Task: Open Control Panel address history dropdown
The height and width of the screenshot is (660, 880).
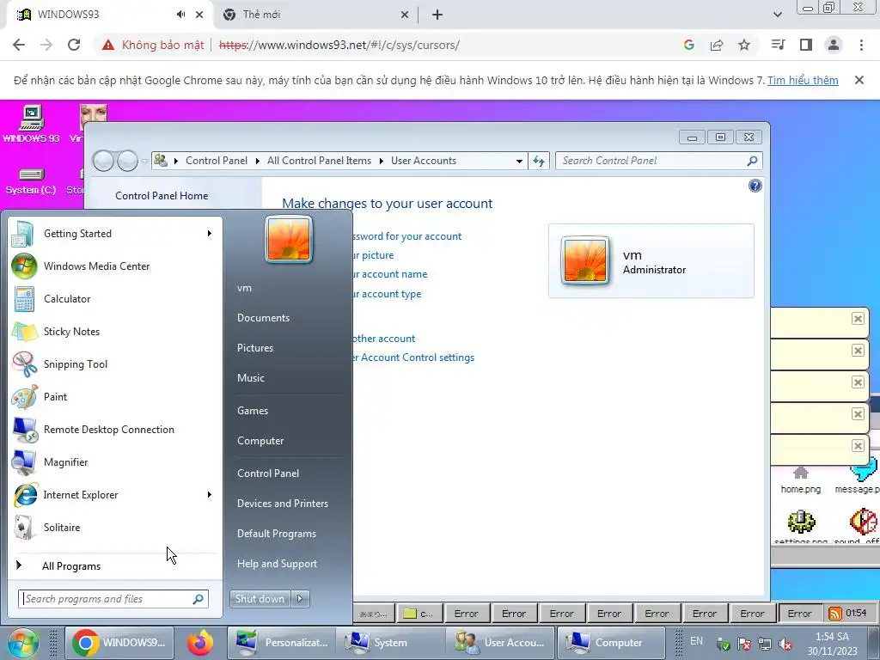Action: point(519,161)
